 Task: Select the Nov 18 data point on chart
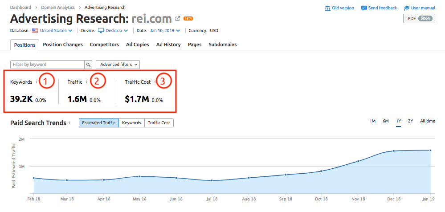[x=358, y=161]
